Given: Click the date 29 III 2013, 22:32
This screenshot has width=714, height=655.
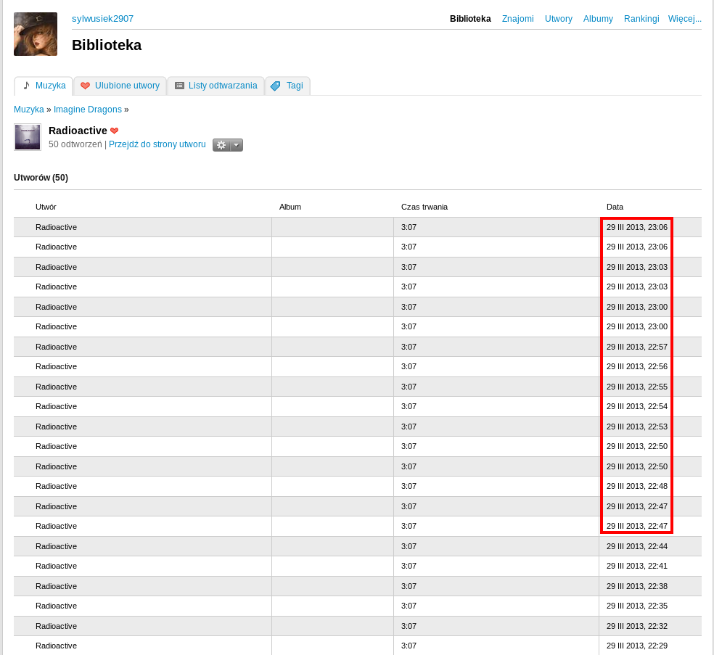Looking at the screenshot, I should coord(637,626).
